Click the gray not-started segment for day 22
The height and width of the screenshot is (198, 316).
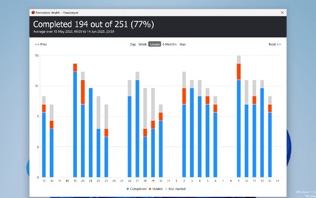[98, 112]
